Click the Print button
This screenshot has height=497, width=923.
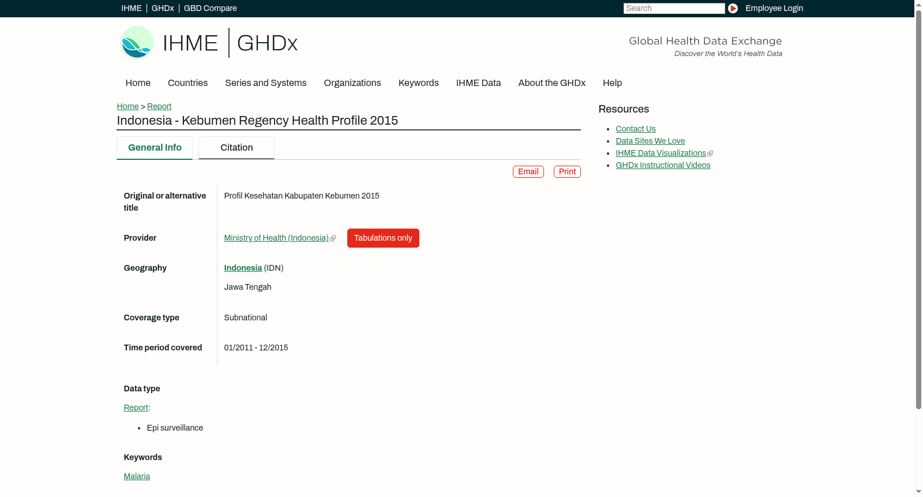pos(567,171)
